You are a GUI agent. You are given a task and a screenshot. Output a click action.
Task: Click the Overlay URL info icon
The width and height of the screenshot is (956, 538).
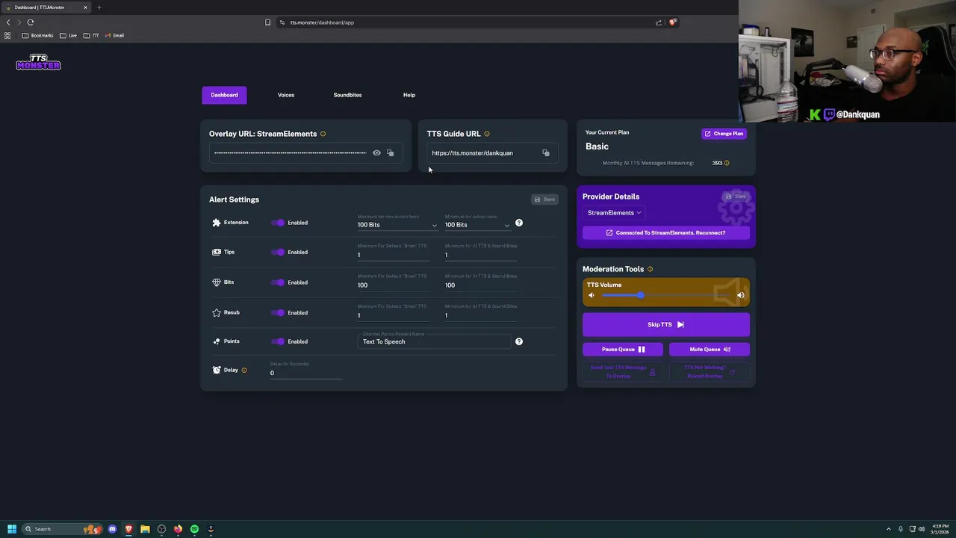coord(323,134)
